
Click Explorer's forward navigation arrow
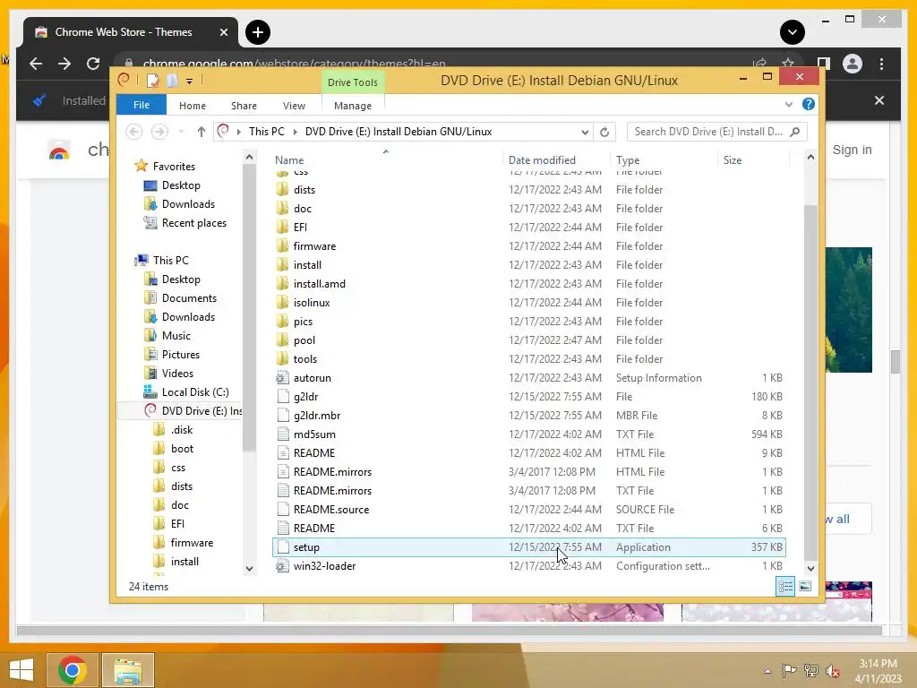(x=159, y=132)
